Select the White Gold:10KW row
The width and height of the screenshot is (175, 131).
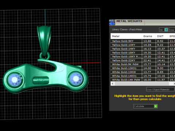(x=143, y=72)
